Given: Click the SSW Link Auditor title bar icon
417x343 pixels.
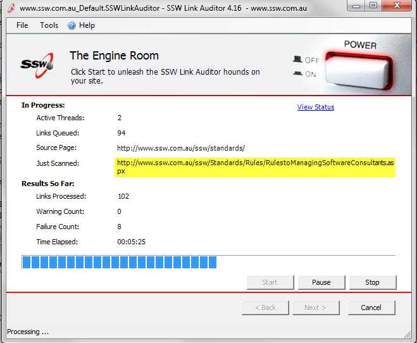Looking at the screenshot, I should coord(9,9).
